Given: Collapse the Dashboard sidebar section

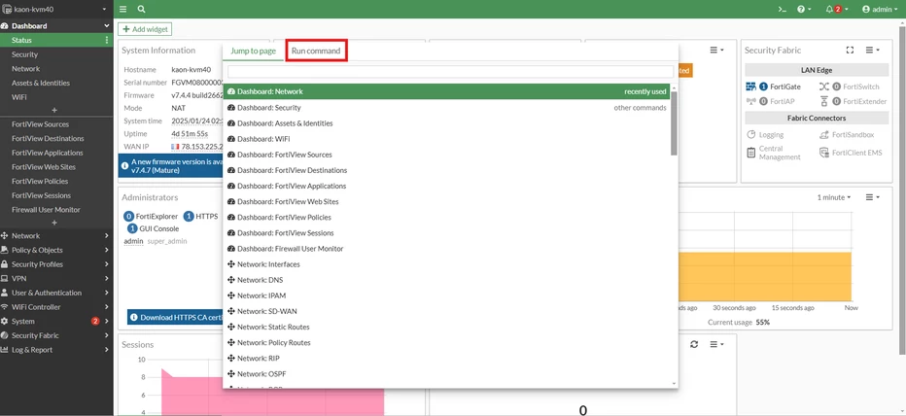Looking at the screenshot, I should click(106, 26).
